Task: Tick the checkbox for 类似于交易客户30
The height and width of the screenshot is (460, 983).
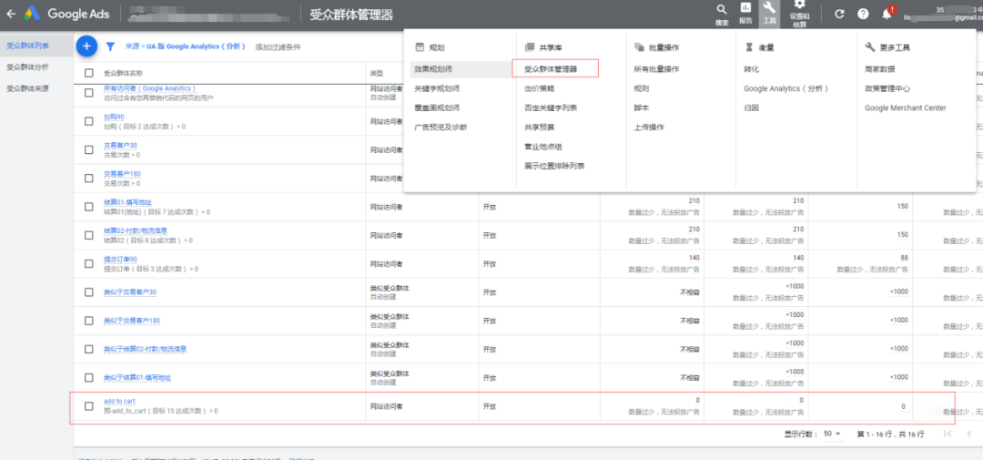Action: [88, 291]
